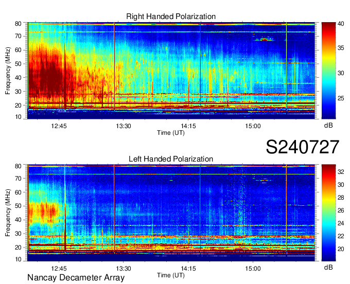
Task: Click the 60 frequency tick of Right Handed plot
Action: click(x=18, y=50)
